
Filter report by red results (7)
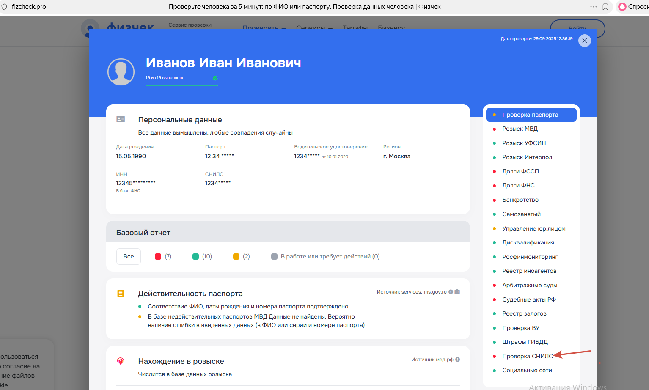click(163, 256)
